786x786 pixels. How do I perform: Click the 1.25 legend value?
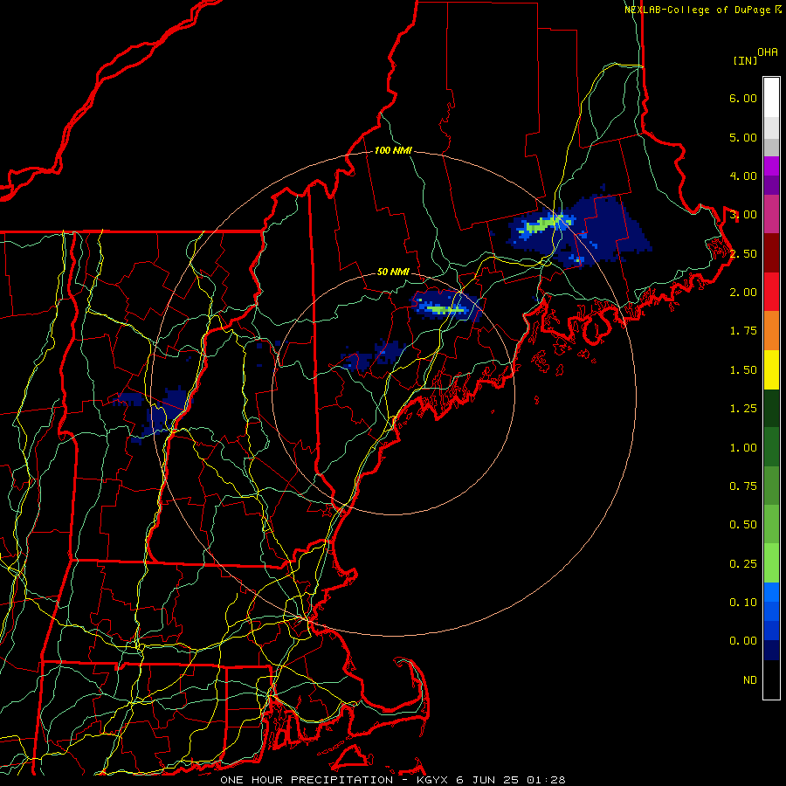tap(743, 409)
